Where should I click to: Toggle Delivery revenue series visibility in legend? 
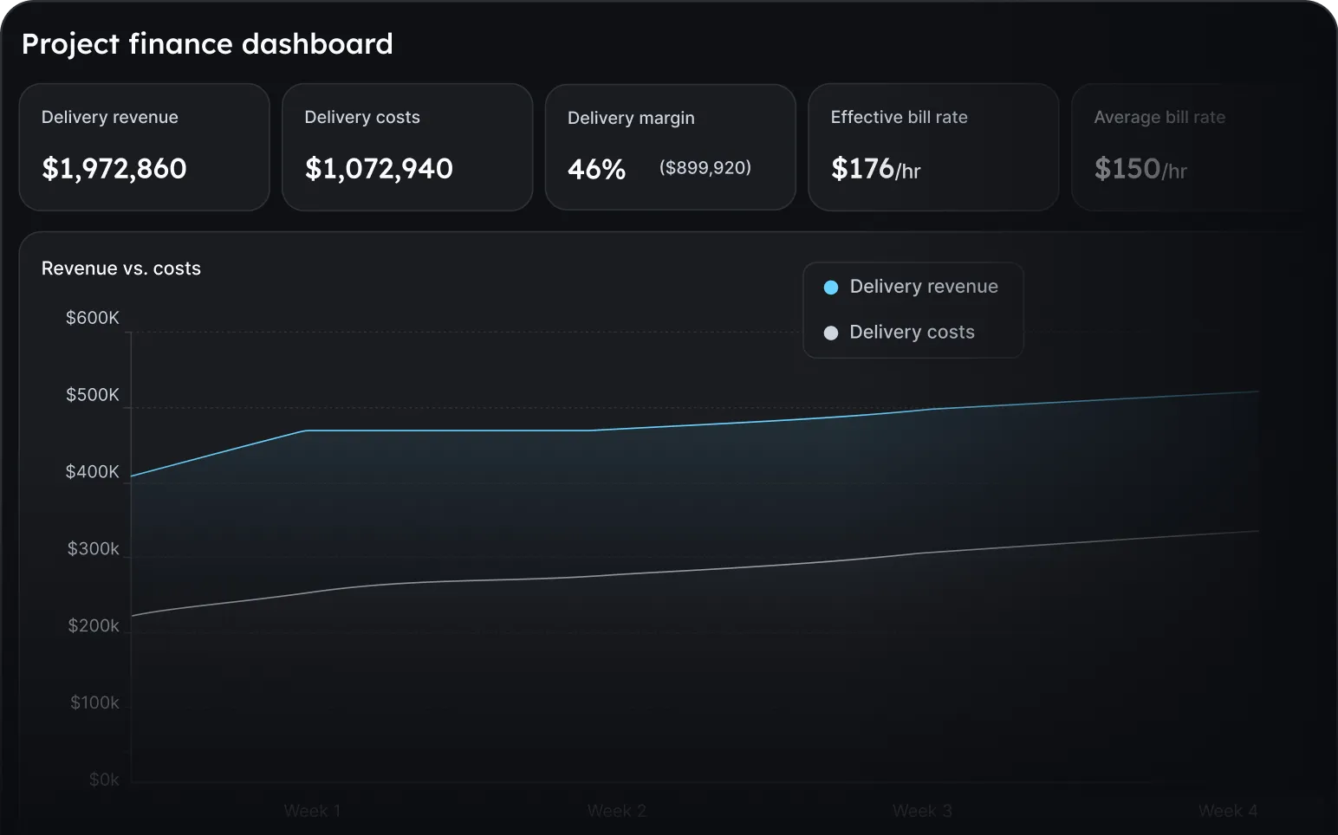[x=924, y=286]
